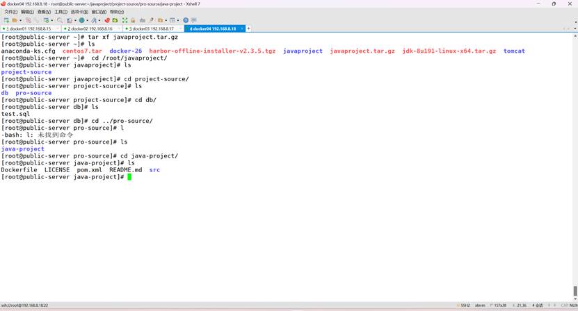Close the docker01 tab
This screenshot has width=578, height=311.
58,28
